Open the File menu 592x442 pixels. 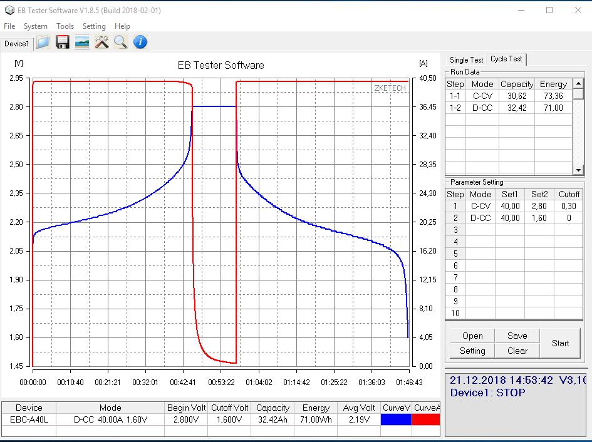click(x=9, y=26)
